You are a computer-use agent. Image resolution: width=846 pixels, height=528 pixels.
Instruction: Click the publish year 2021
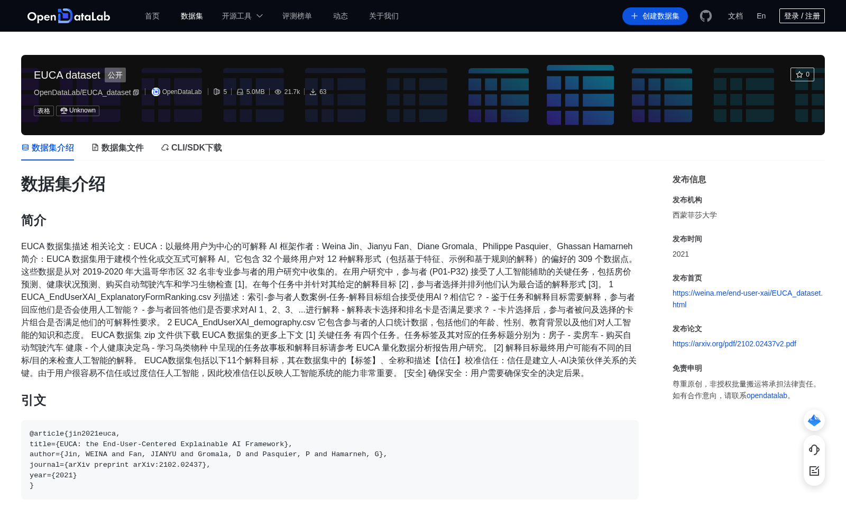pos(681,254)
